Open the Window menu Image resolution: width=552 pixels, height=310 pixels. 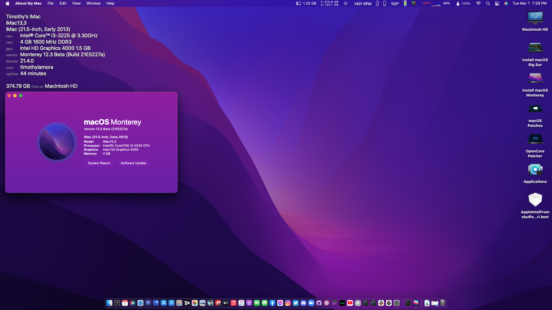click(x=93, y=3)
